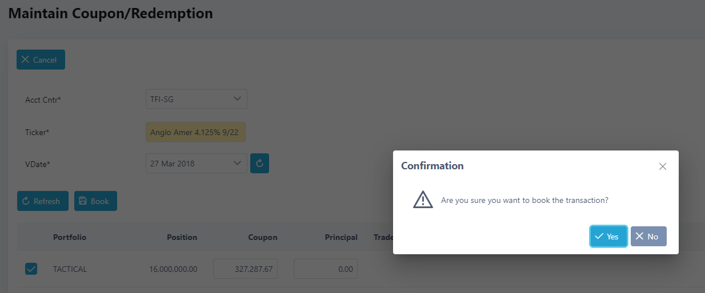
Task: Uncheck the TACTICAL portfolio checkbox
Action: point(31,268)
